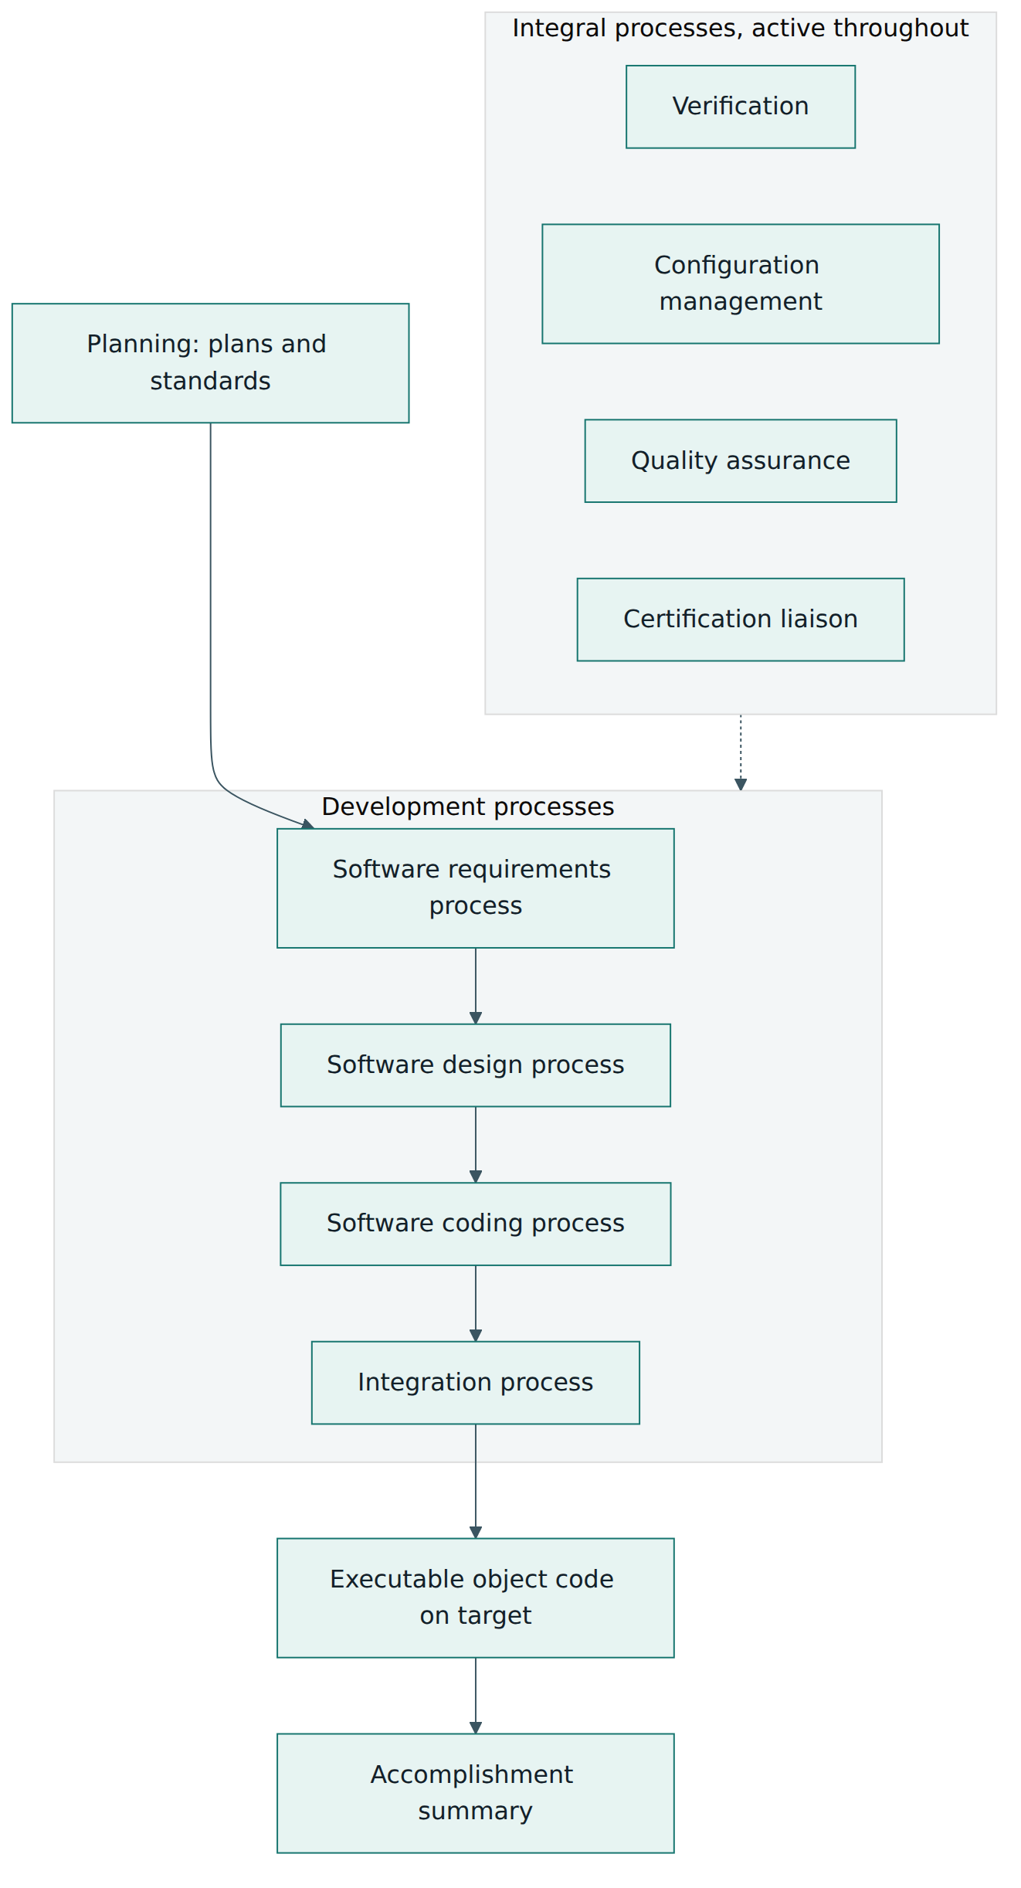Select the Verification node
Viewport: 1021px width, 1888px height.
[740, 107]
